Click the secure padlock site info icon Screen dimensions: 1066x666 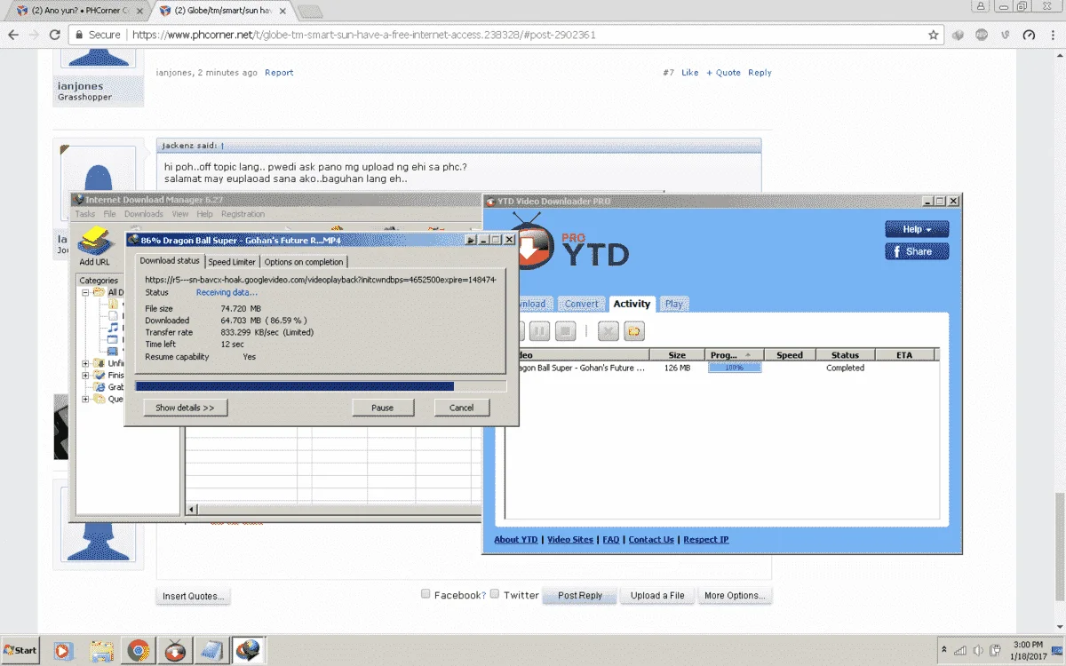[x=79, y=35]
